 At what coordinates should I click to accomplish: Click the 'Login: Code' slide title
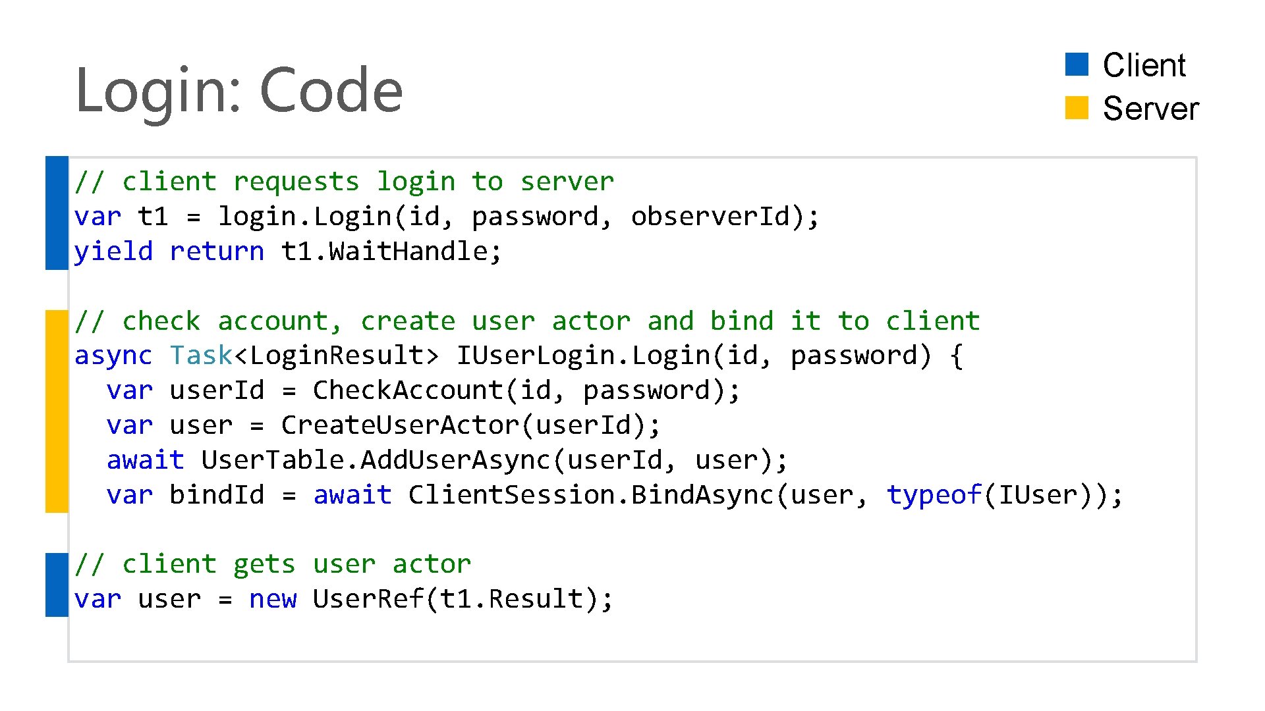click(239, 90)
